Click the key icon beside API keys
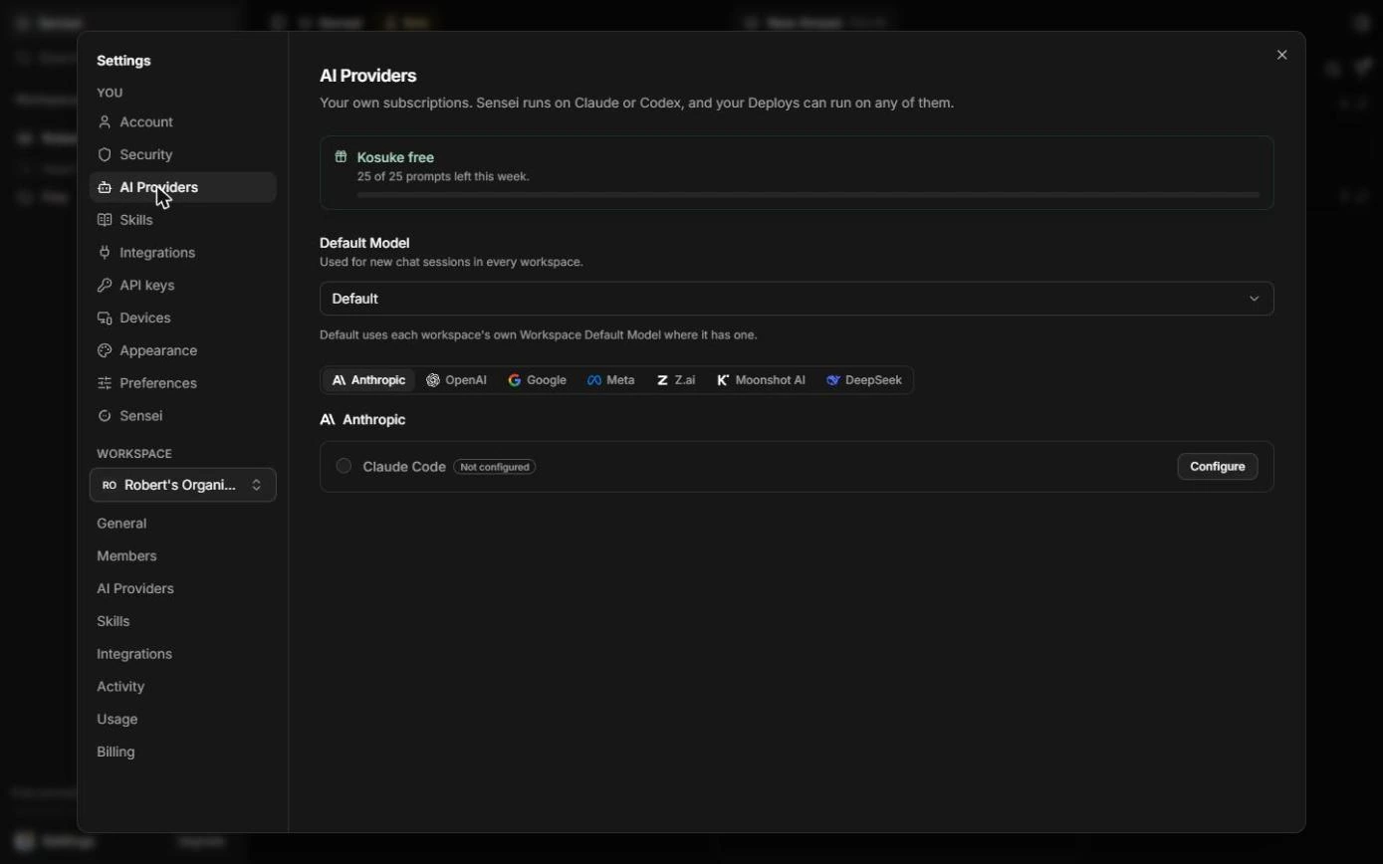 pos(105,286)
